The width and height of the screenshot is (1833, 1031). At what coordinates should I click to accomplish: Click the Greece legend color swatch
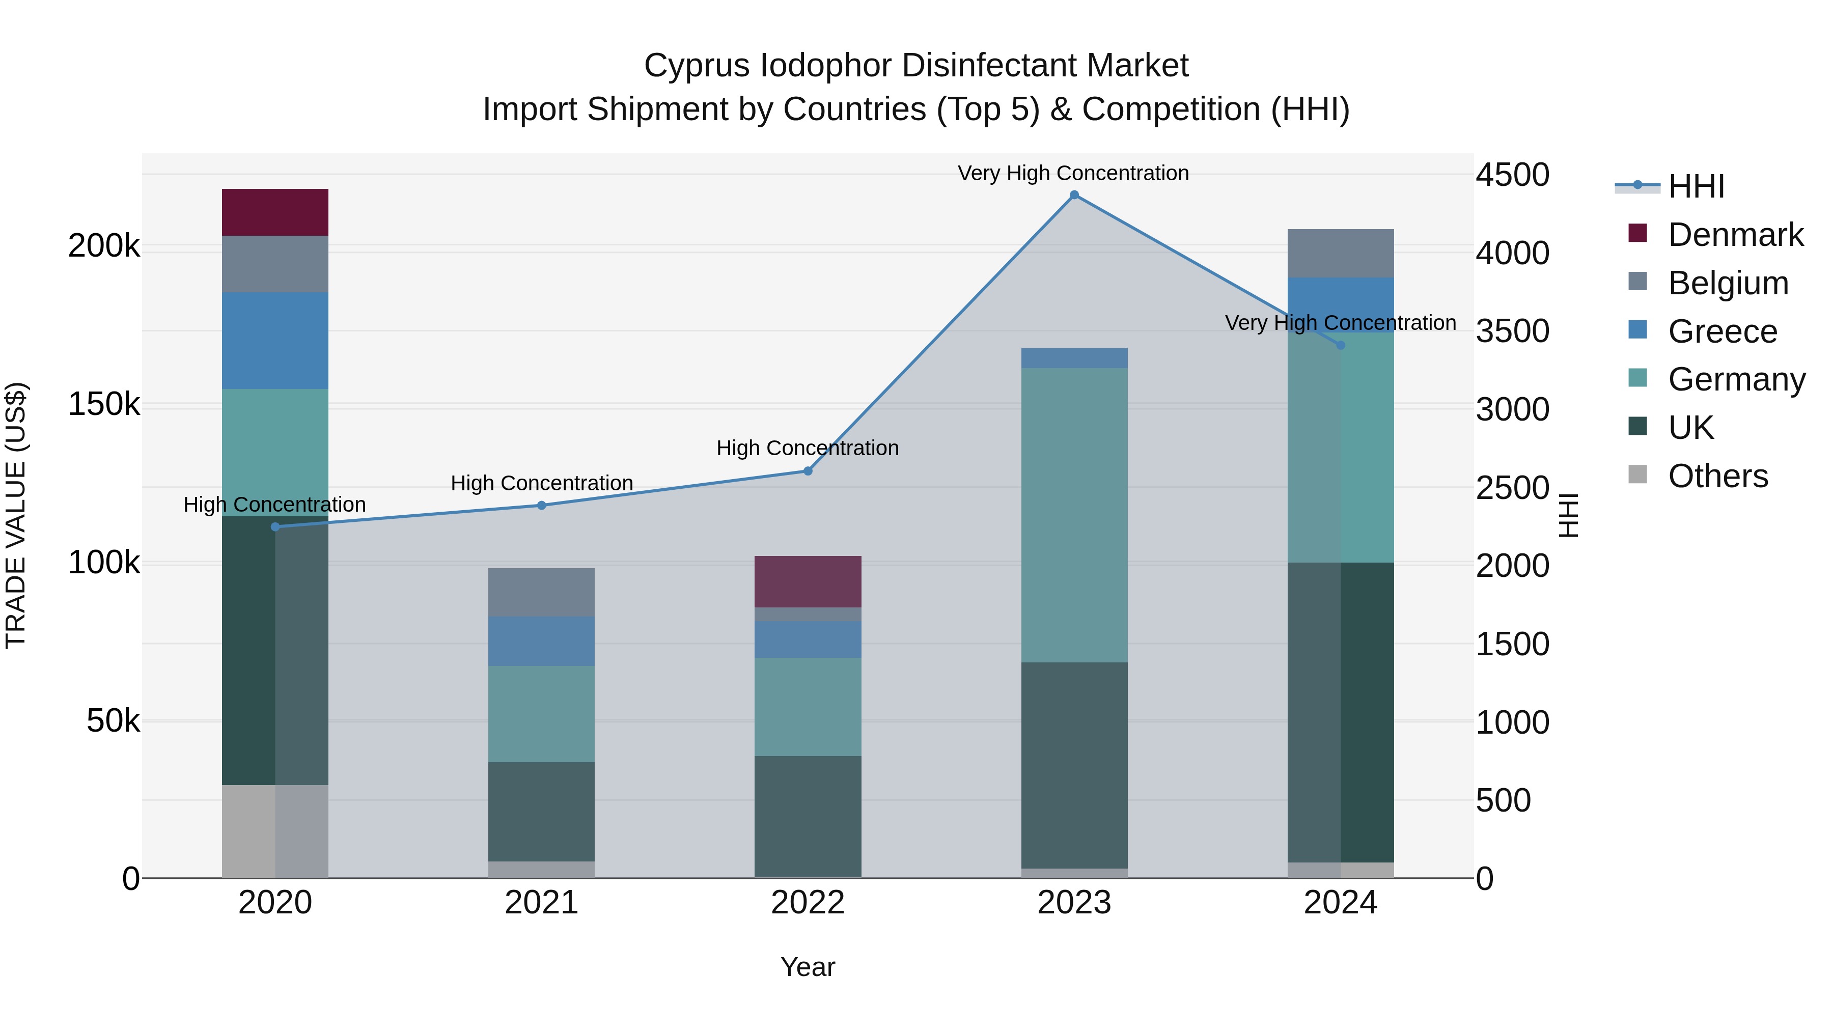tap(1637, 329)
